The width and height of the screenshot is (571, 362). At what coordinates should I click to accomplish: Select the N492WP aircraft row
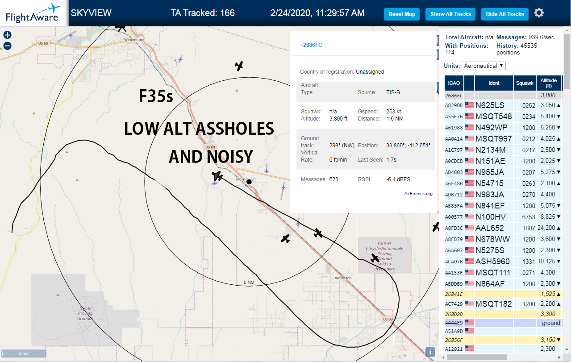pyautogui.click(x=503, y=128)
